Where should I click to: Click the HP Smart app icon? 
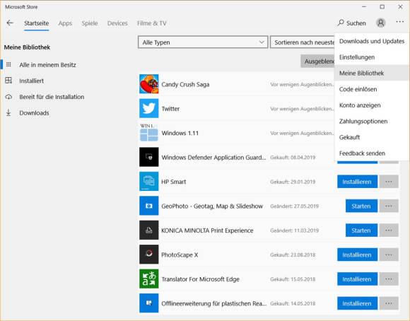148,181
